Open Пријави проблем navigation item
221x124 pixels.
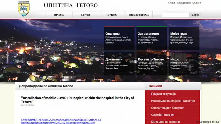139,15
